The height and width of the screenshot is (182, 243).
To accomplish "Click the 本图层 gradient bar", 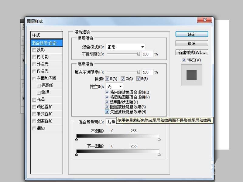I will pyautogui.click(x=118, y=136).
